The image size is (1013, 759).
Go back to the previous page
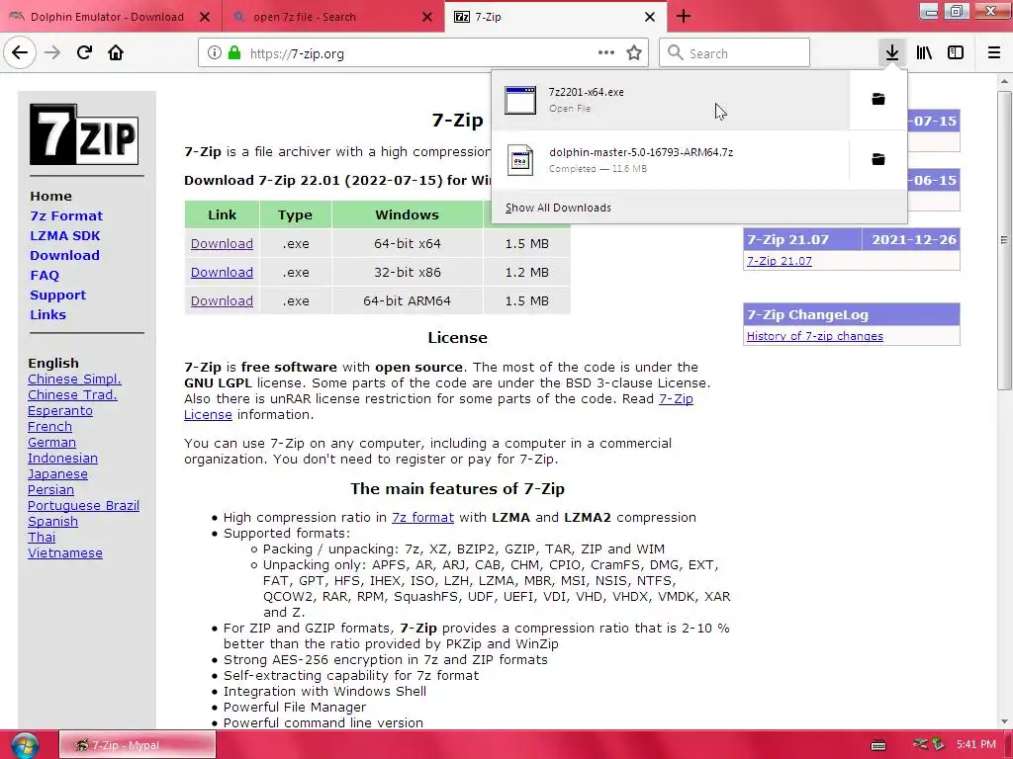(20, 52)
